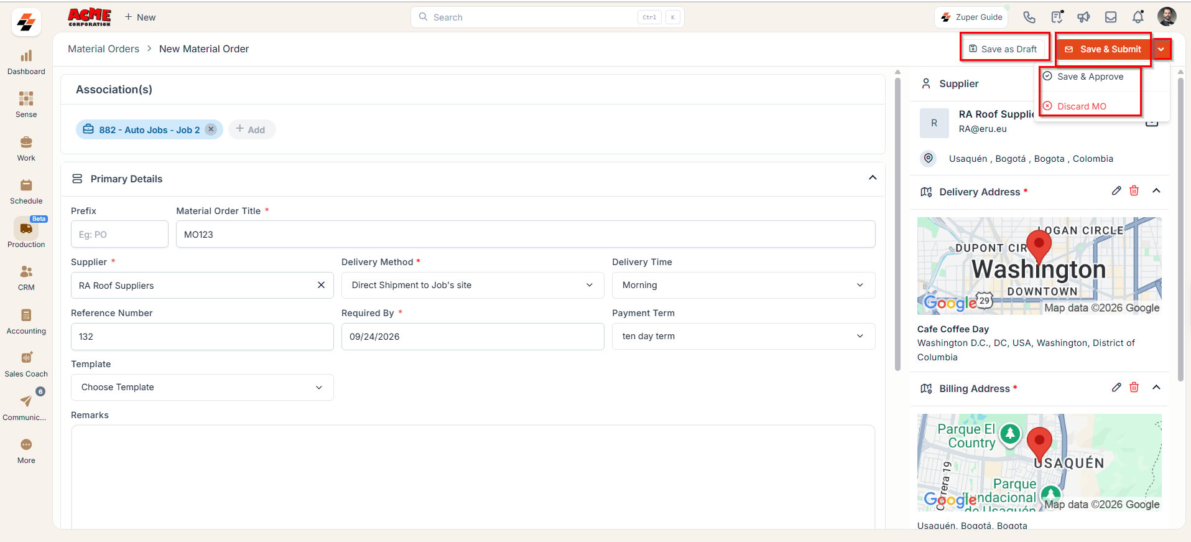
Task: Collapse the Billing Address section
Action: coord(1156,388)
